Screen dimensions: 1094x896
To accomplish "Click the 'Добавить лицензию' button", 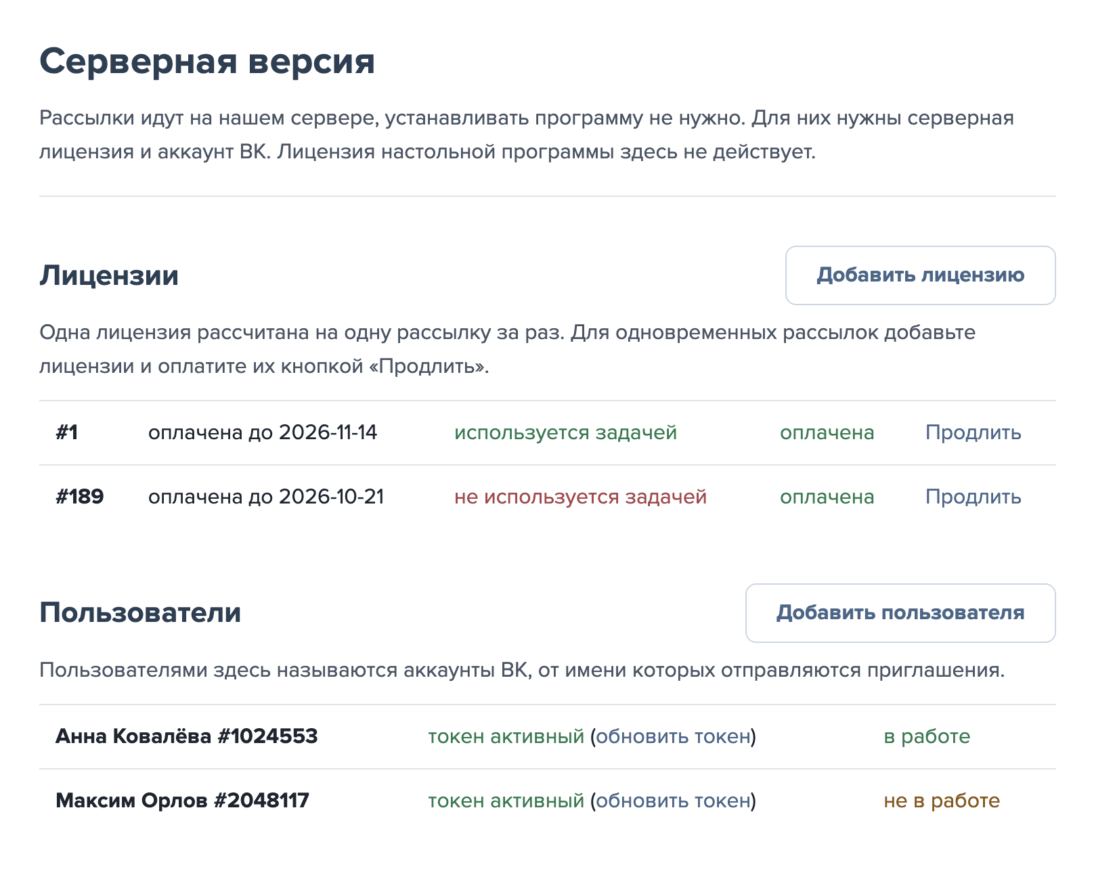I will [x=920, y=275].
